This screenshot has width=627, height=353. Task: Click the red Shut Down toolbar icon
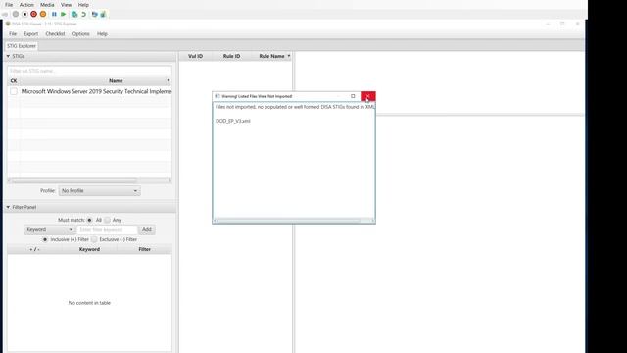click(x=33, y=14)
